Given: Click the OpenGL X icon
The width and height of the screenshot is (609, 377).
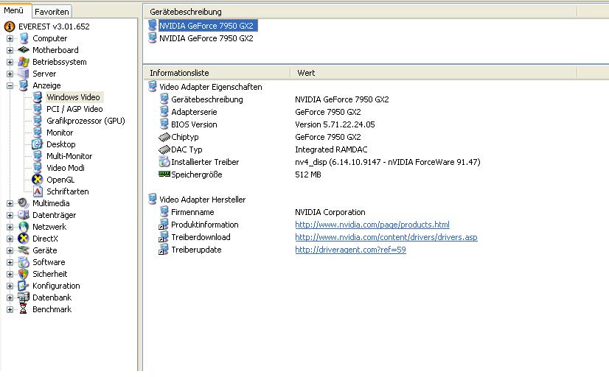Looking at the screenshot, I should point(38,180).
